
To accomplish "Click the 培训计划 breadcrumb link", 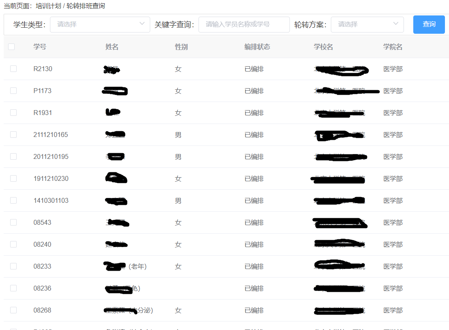I will 48,6.
